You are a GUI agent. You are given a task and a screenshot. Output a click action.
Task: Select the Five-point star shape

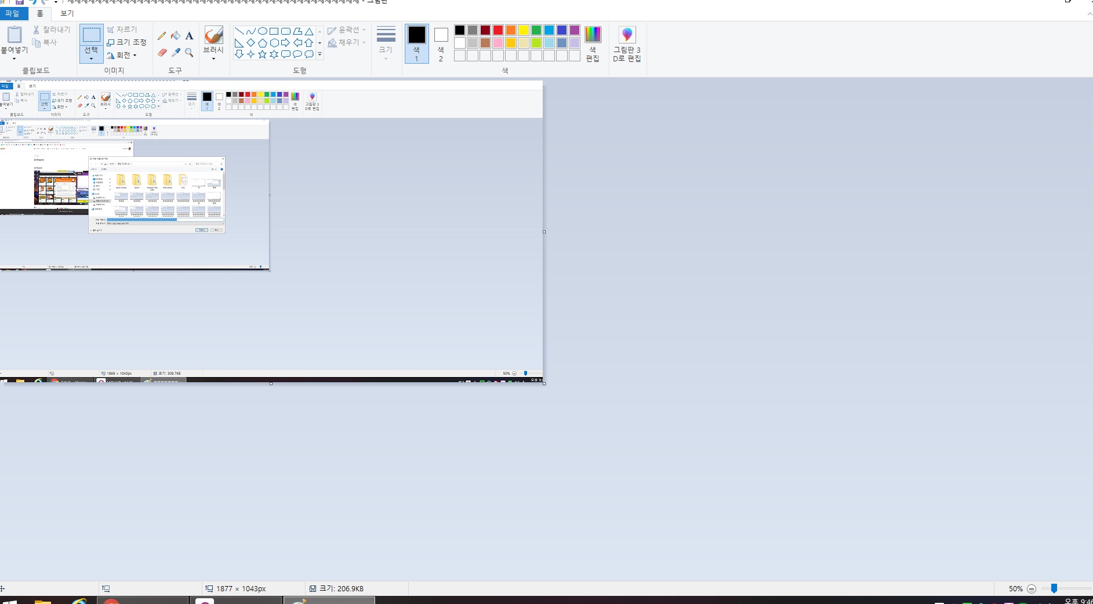(x=262, y=54)
